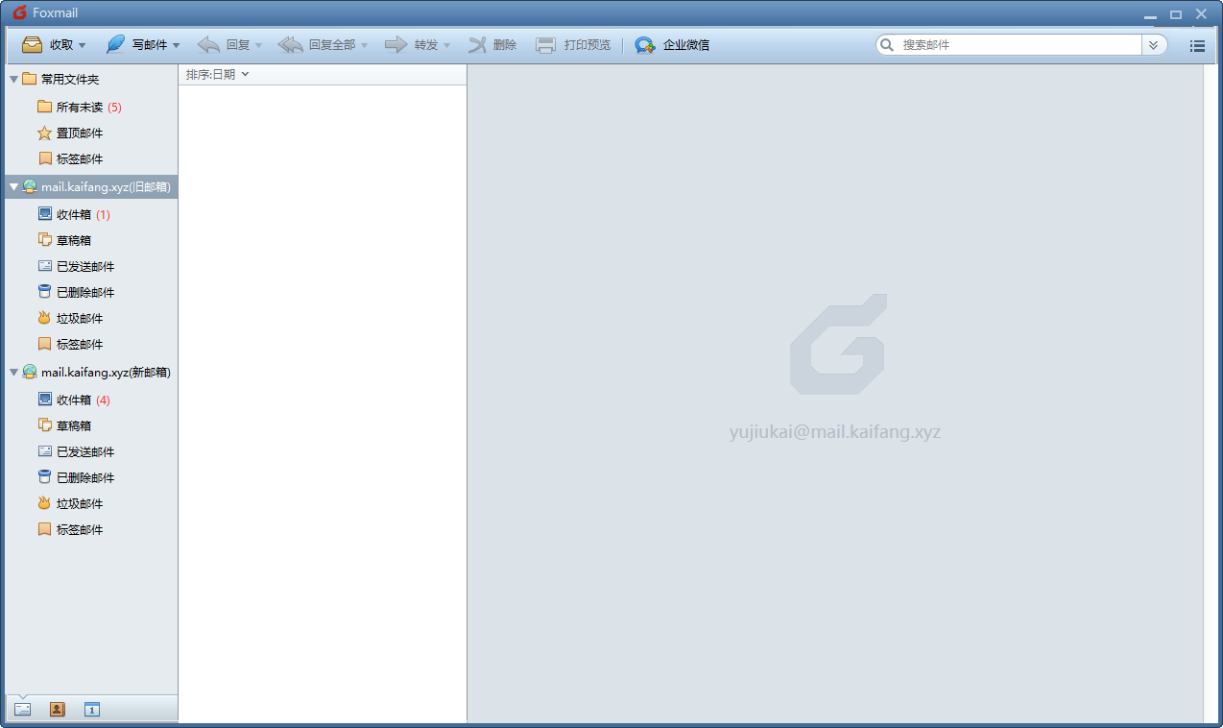Open 置顶邮件 starred folder

tap(70, 133)
